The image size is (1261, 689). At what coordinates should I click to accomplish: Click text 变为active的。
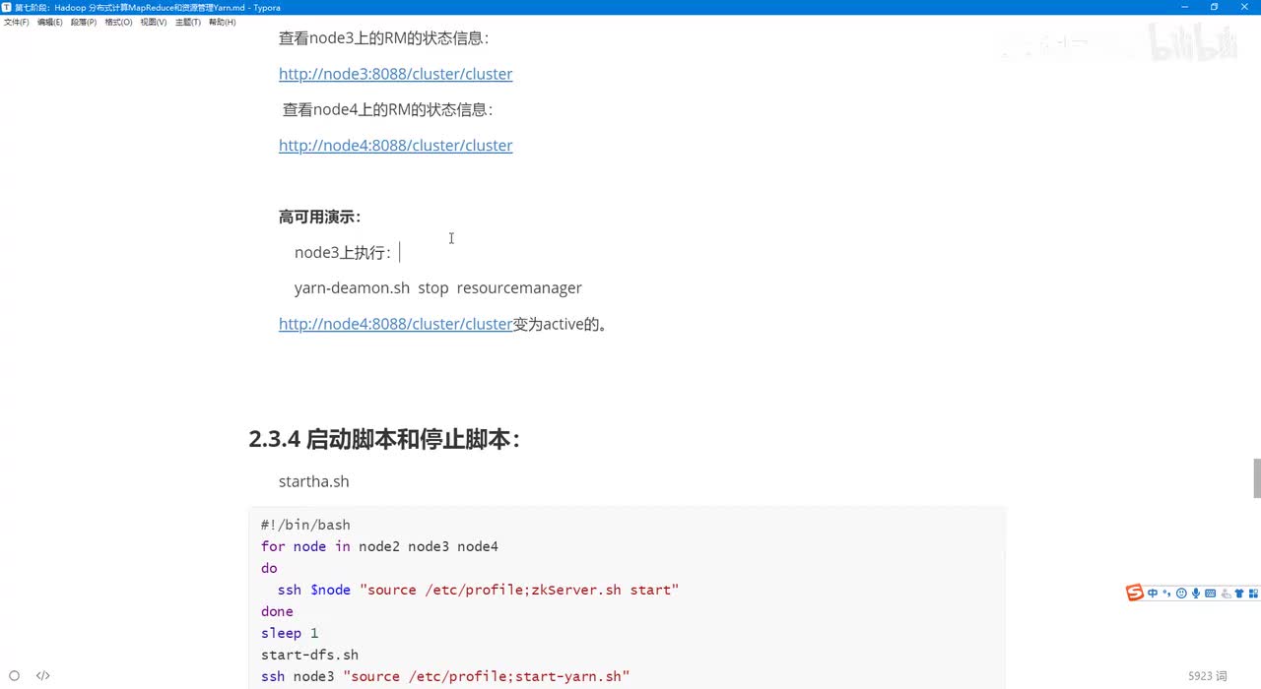[x=561, y=324]
